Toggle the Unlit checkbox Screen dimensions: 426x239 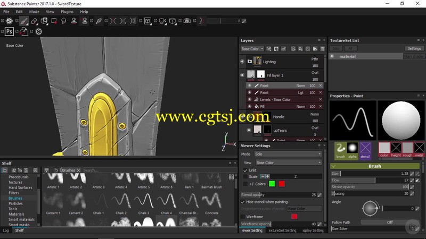[x=245, y=170]
